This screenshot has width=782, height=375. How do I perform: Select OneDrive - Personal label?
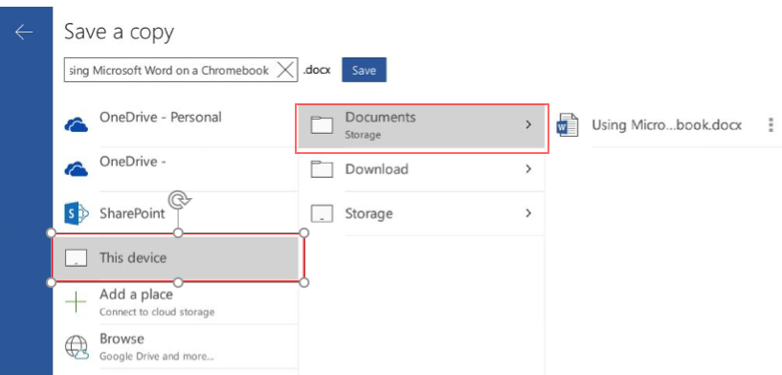pyautogui.click(x=161, y=117)
